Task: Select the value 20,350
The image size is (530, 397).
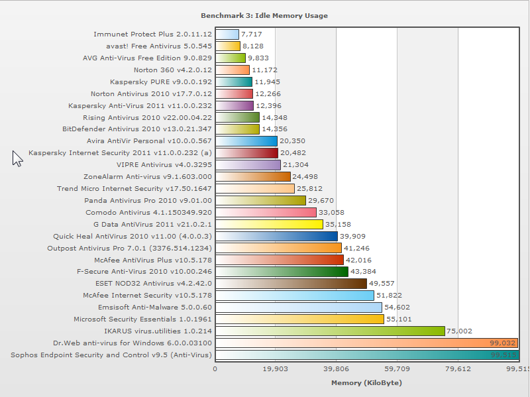Action: pyautogui.click(x=292, y=141)
